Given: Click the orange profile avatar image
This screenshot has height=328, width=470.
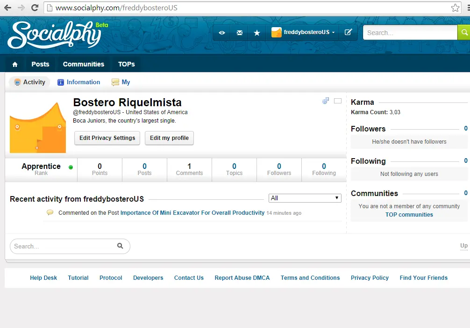Looking at the screenshot, I should (38, 128).
